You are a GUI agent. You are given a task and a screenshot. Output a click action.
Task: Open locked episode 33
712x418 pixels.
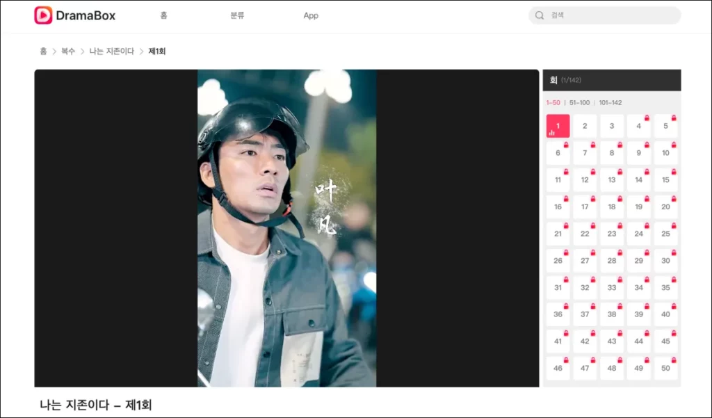point(612,288)
